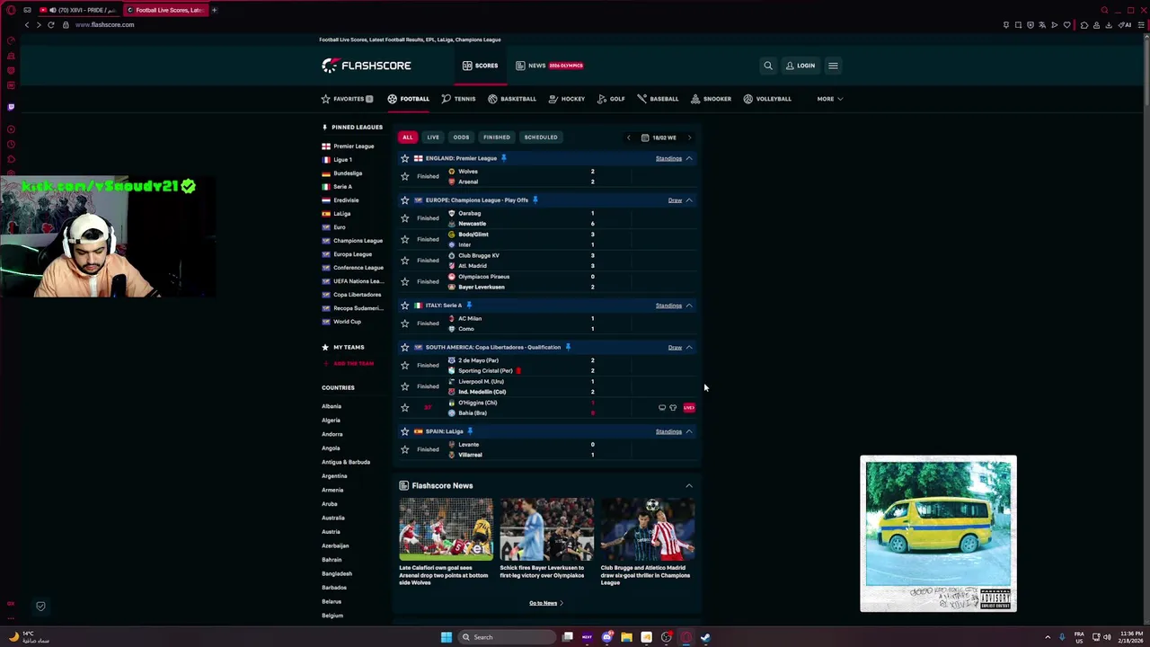Screen dimensions: 1150x647
Task: Favorite the AC Milan vs Como match
Action: 404,323
